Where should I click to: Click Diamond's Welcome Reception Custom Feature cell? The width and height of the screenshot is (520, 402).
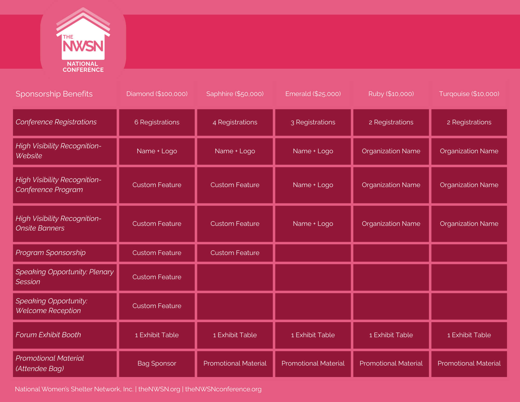[157, 306]
